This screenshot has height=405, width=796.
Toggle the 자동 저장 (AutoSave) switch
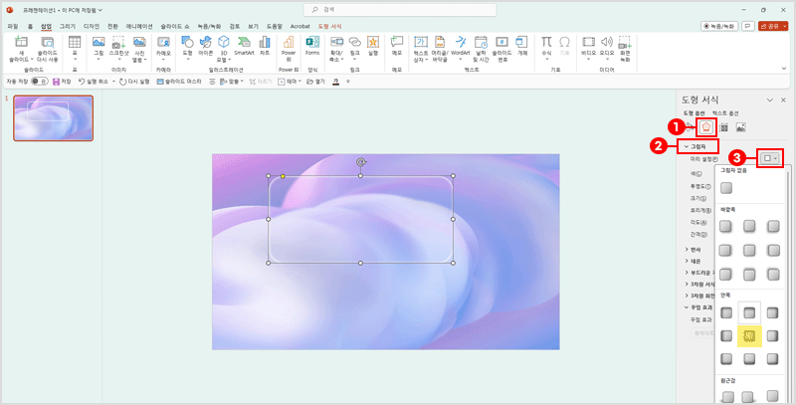(41, 81)
